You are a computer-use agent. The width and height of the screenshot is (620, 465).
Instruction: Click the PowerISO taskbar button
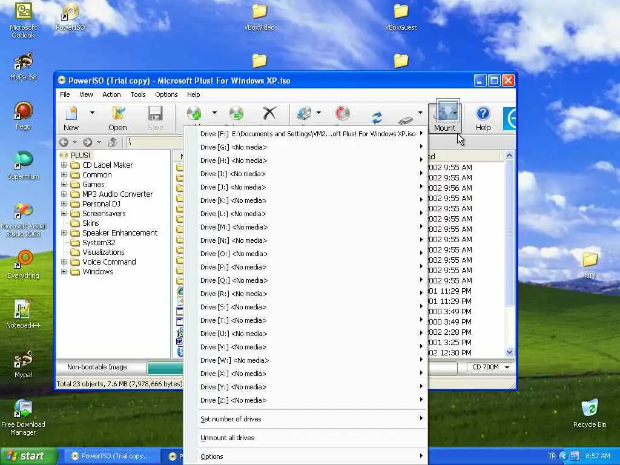pyautogui.click(x=111, y=457)
